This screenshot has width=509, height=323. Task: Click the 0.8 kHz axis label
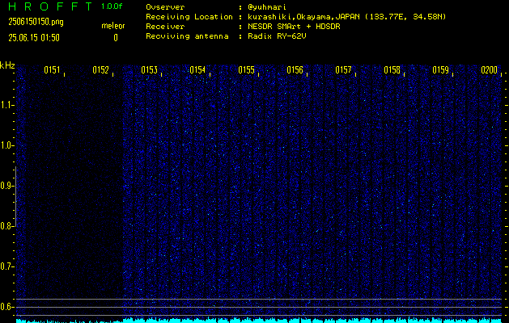tap(6, 226)
